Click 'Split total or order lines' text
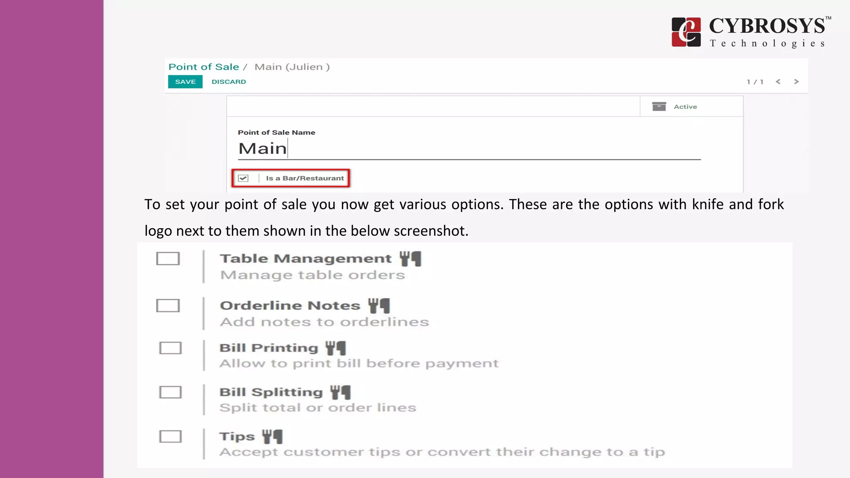Viewport: 850px width, 478px height. tap(318, 408)
